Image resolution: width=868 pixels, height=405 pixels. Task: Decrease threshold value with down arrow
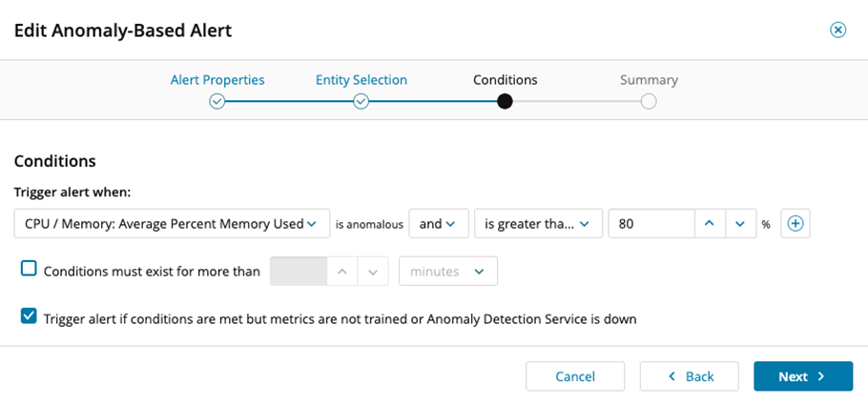point(740,224)
